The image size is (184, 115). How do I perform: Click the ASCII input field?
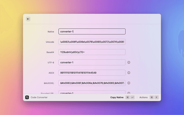click(x=92, y=73)
